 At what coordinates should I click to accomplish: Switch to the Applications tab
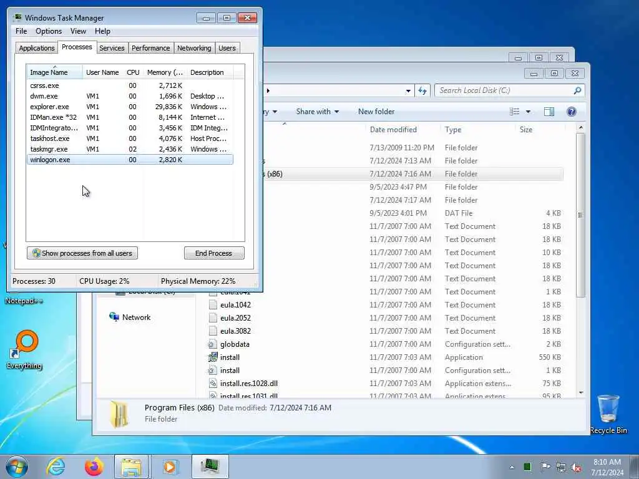point(37,48)
